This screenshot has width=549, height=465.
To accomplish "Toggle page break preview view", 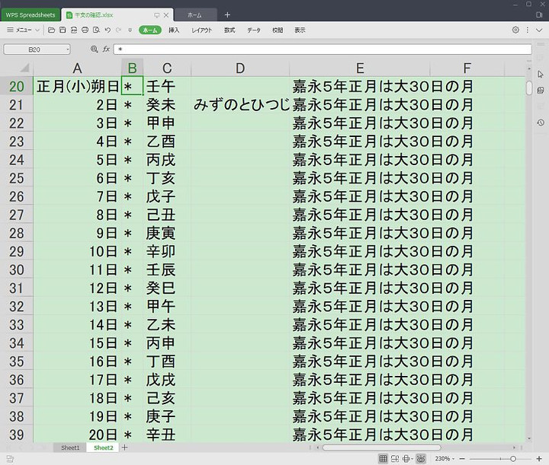I will [395, 459].
